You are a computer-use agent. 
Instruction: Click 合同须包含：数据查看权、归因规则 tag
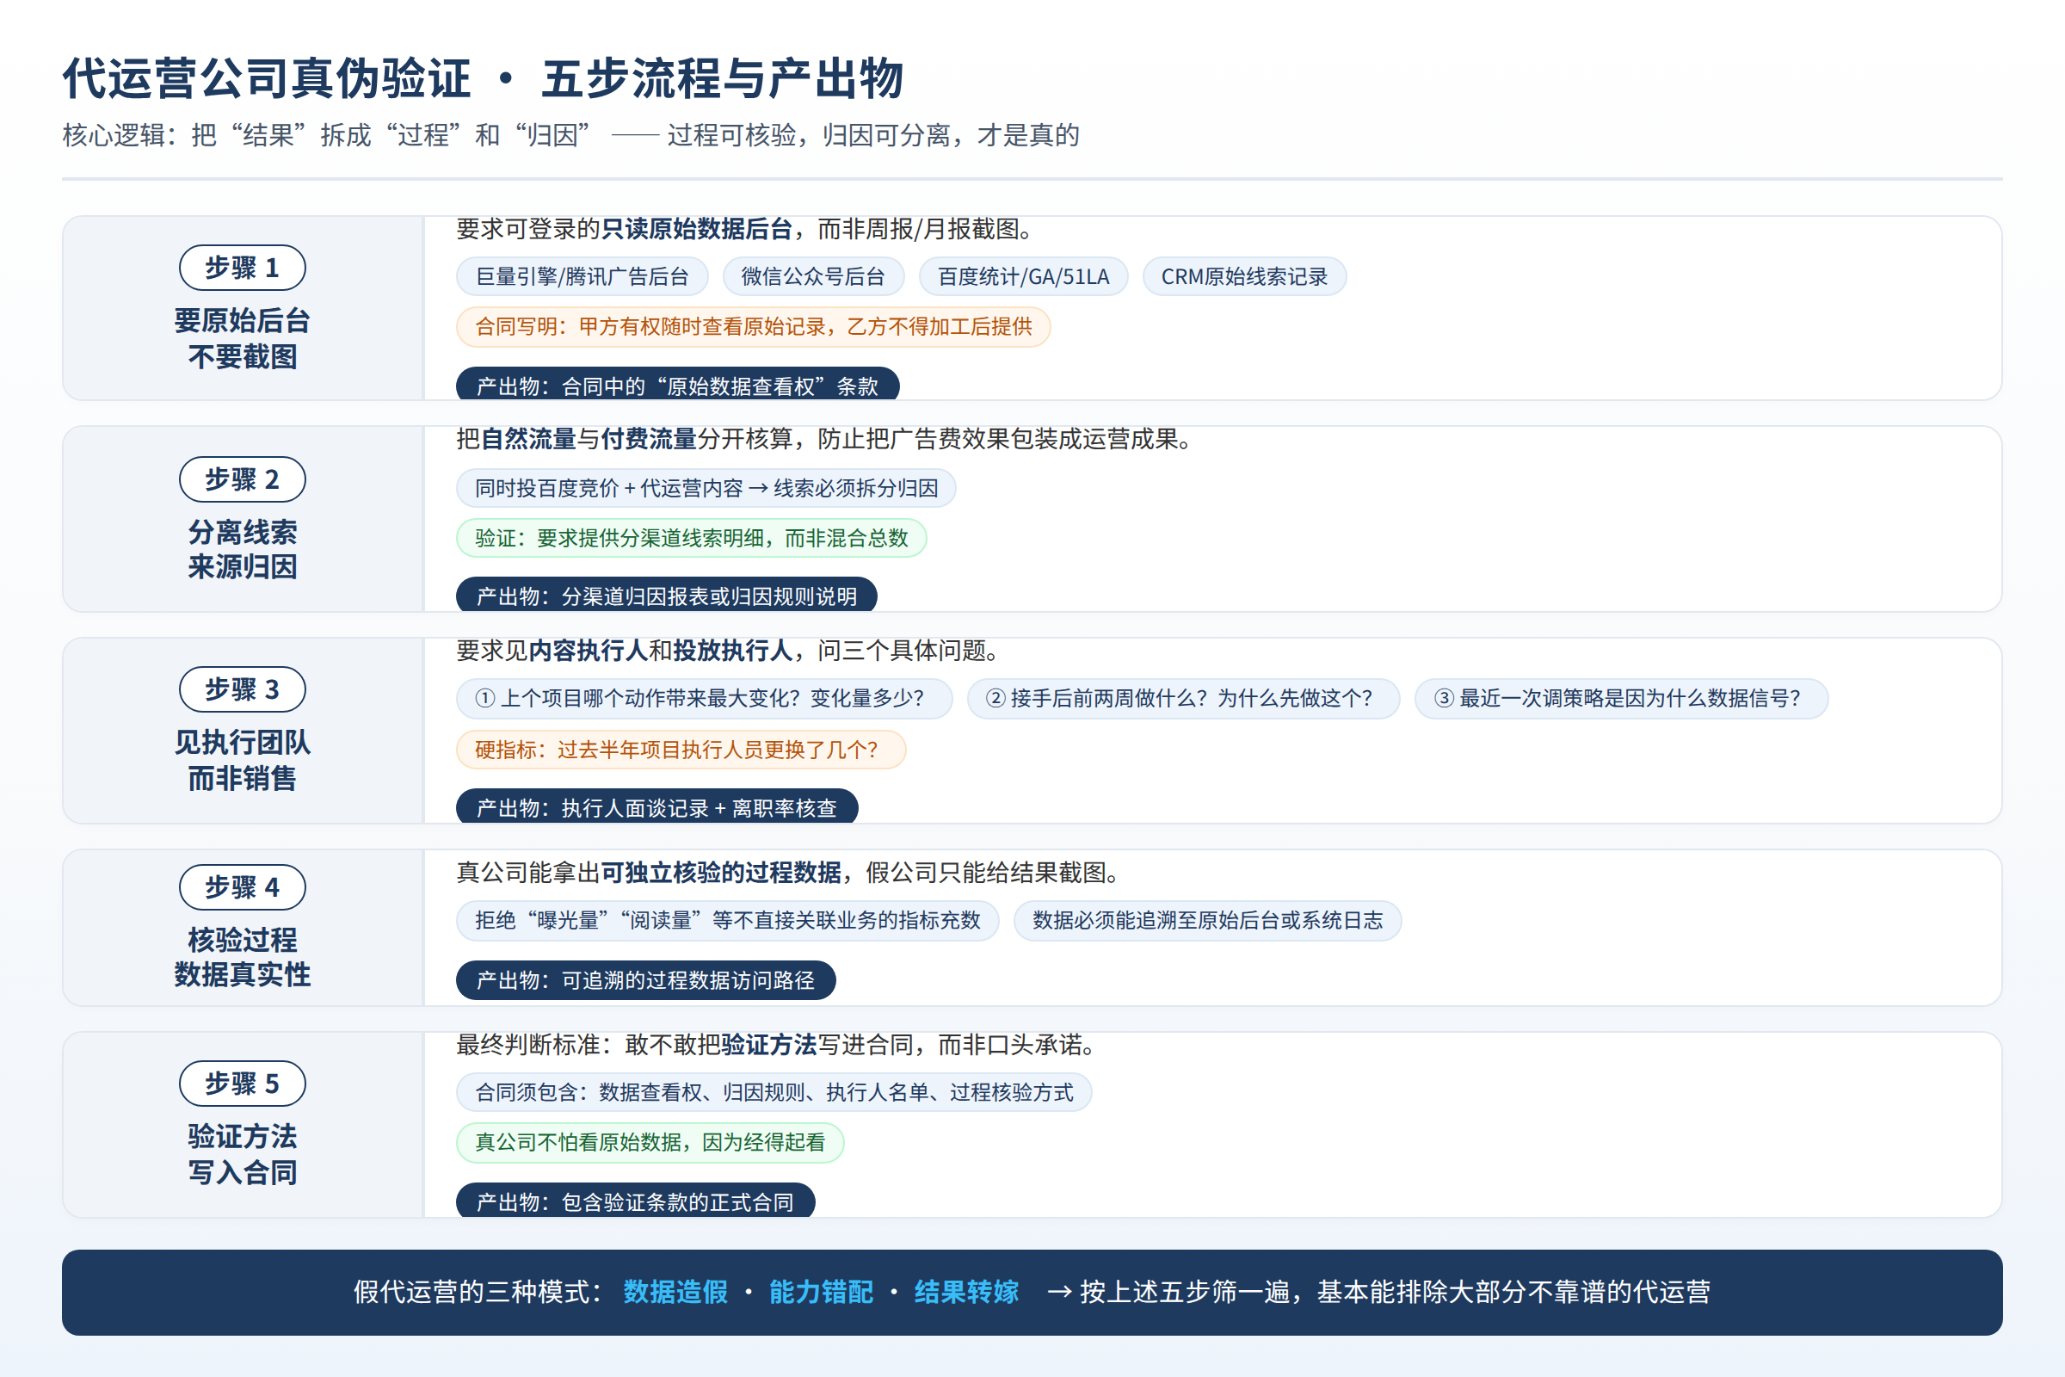(x=774, y=1092)
